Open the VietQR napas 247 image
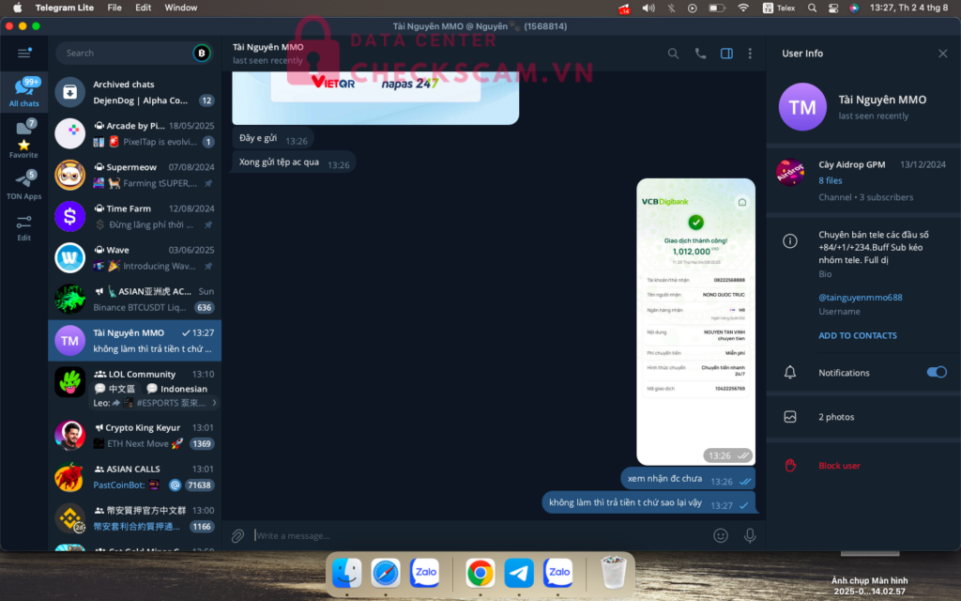 pyautogui.click(x=375, y=98)
